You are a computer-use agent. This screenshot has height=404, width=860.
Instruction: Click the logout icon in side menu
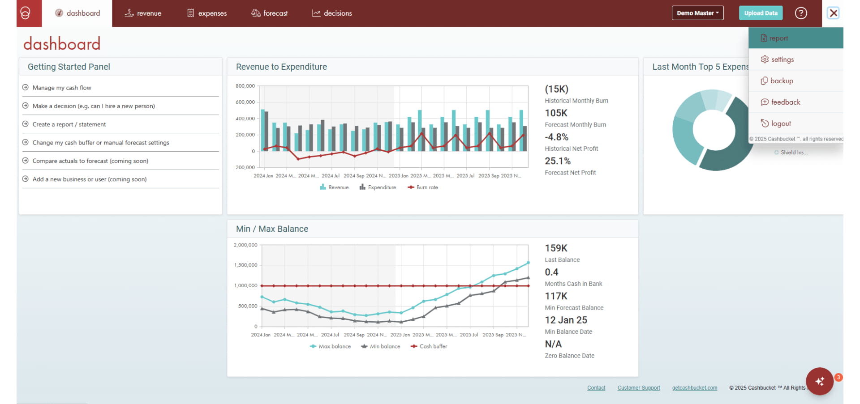click(x=765, y=123)
